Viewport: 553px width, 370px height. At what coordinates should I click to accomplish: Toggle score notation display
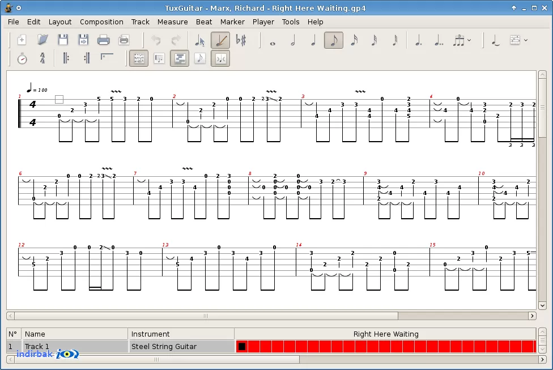tap(200, 58)
